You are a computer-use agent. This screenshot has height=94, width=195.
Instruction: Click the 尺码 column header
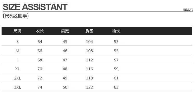[x=17, y=31]
